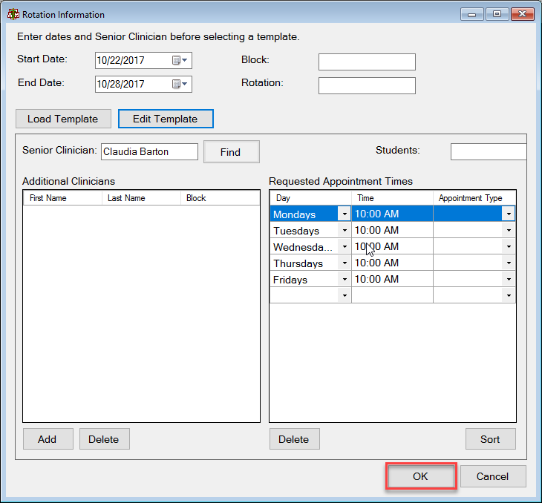Click the Appointment Type column header
Image resolution: width=542 pixels, height=503 pixels.
[x=474, y=198]
